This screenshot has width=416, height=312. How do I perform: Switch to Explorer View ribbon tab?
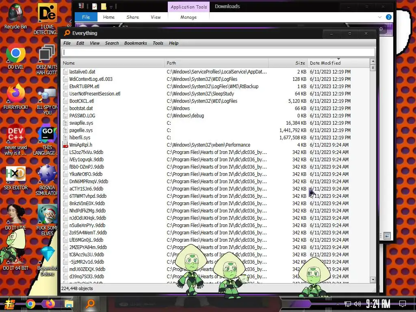point(156,17)
